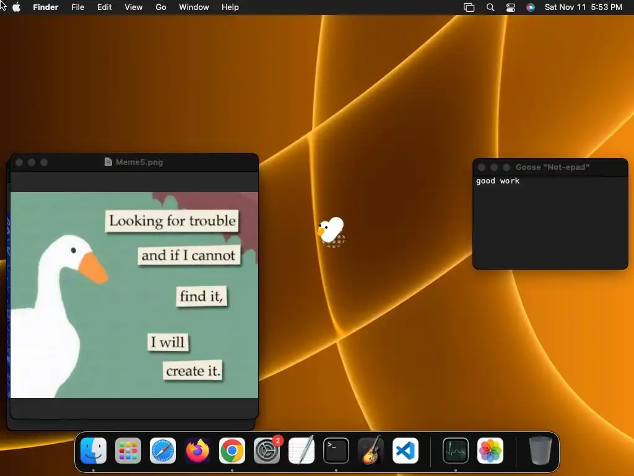Click the Stage Manager icon in menu bar
This screenshot has height=476, width=634.
tap(469, 7)
